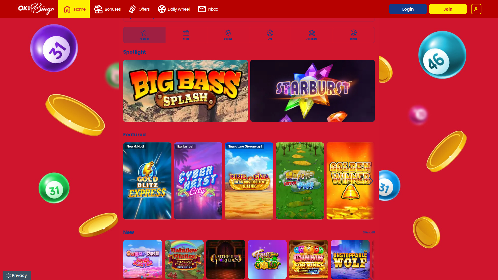Click the Jackpots crown icon
498x280 pixels.
[312, 33]
